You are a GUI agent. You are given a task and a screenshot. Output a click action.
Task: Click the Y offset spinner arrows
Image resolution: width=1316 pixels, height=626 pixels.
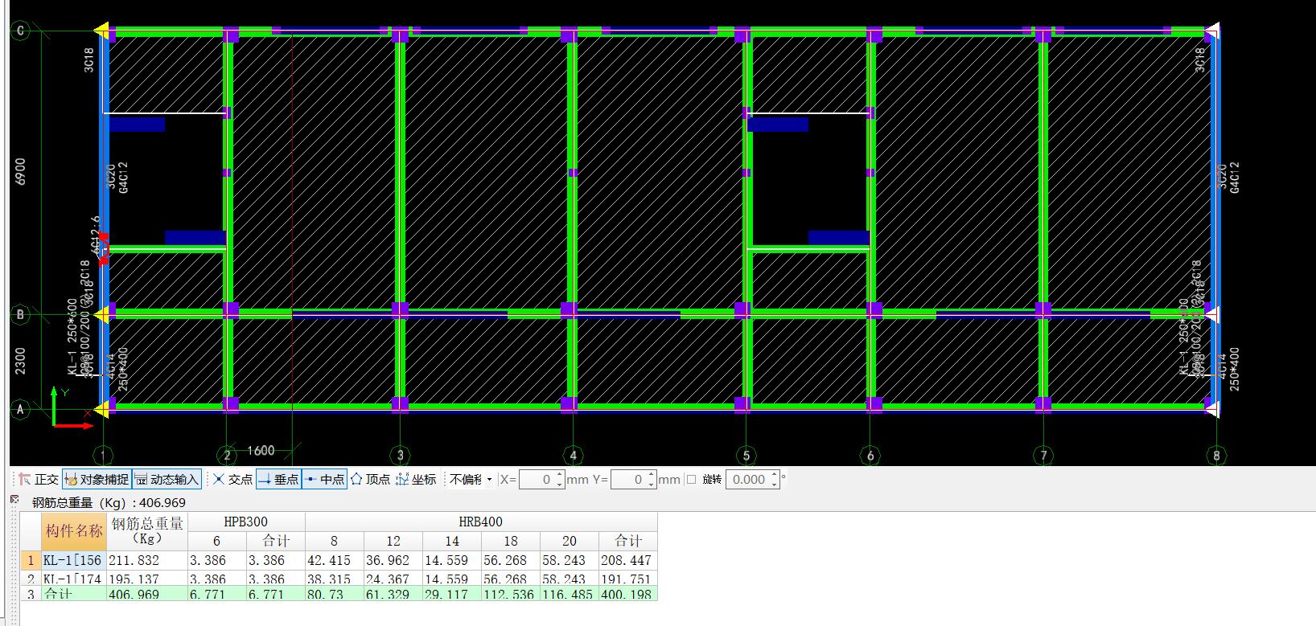tap(652, 480)
